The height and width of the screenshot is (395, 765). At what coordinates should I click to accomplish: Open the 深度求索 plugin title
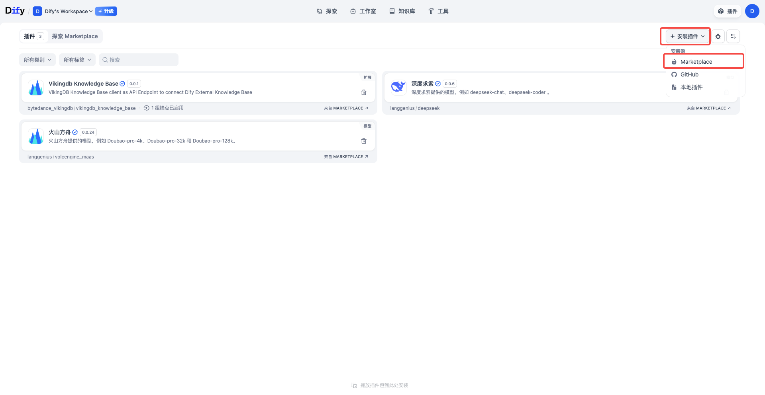pyautogui.click(x=422, y=84)
